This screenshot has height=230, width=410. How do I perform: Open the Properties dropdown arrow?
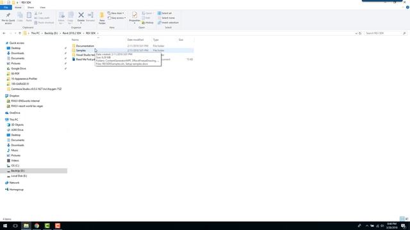pos(135,23)
